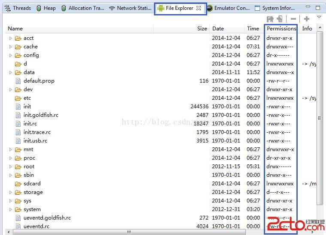Click the acct folder icon
The width and height of the screenshot is (326, 235).
point(18,39)
